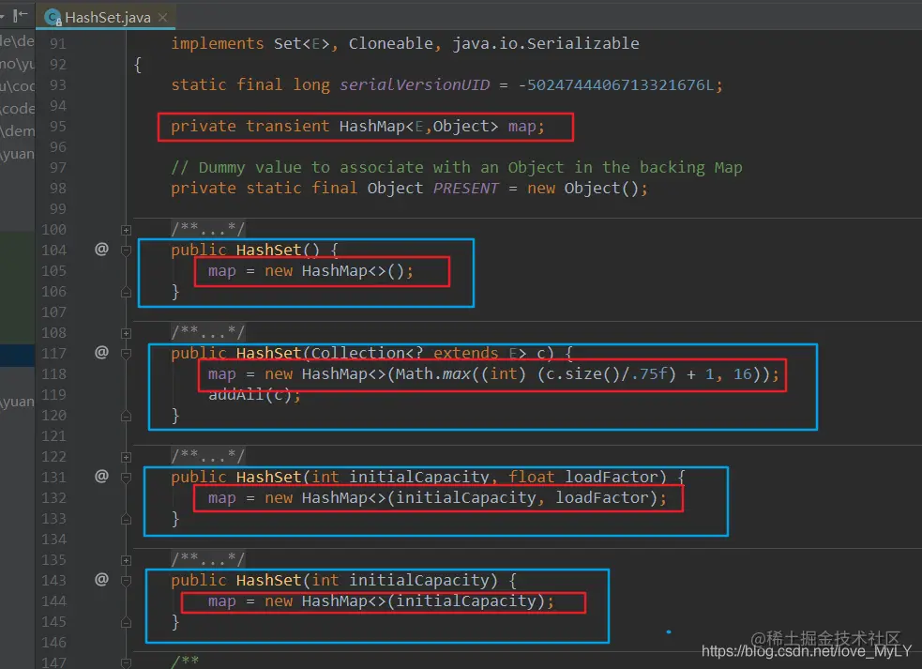Click line number 95 in the gutter
922x669 pixels.
click(57, 127)
